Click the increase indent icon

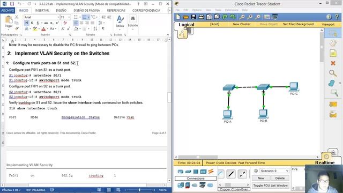pyautogui.click(x=109, y=17)
